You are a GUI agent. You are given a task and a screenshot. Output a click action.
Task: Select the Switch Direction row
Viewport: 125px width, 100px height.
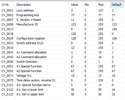pos(62,62)
